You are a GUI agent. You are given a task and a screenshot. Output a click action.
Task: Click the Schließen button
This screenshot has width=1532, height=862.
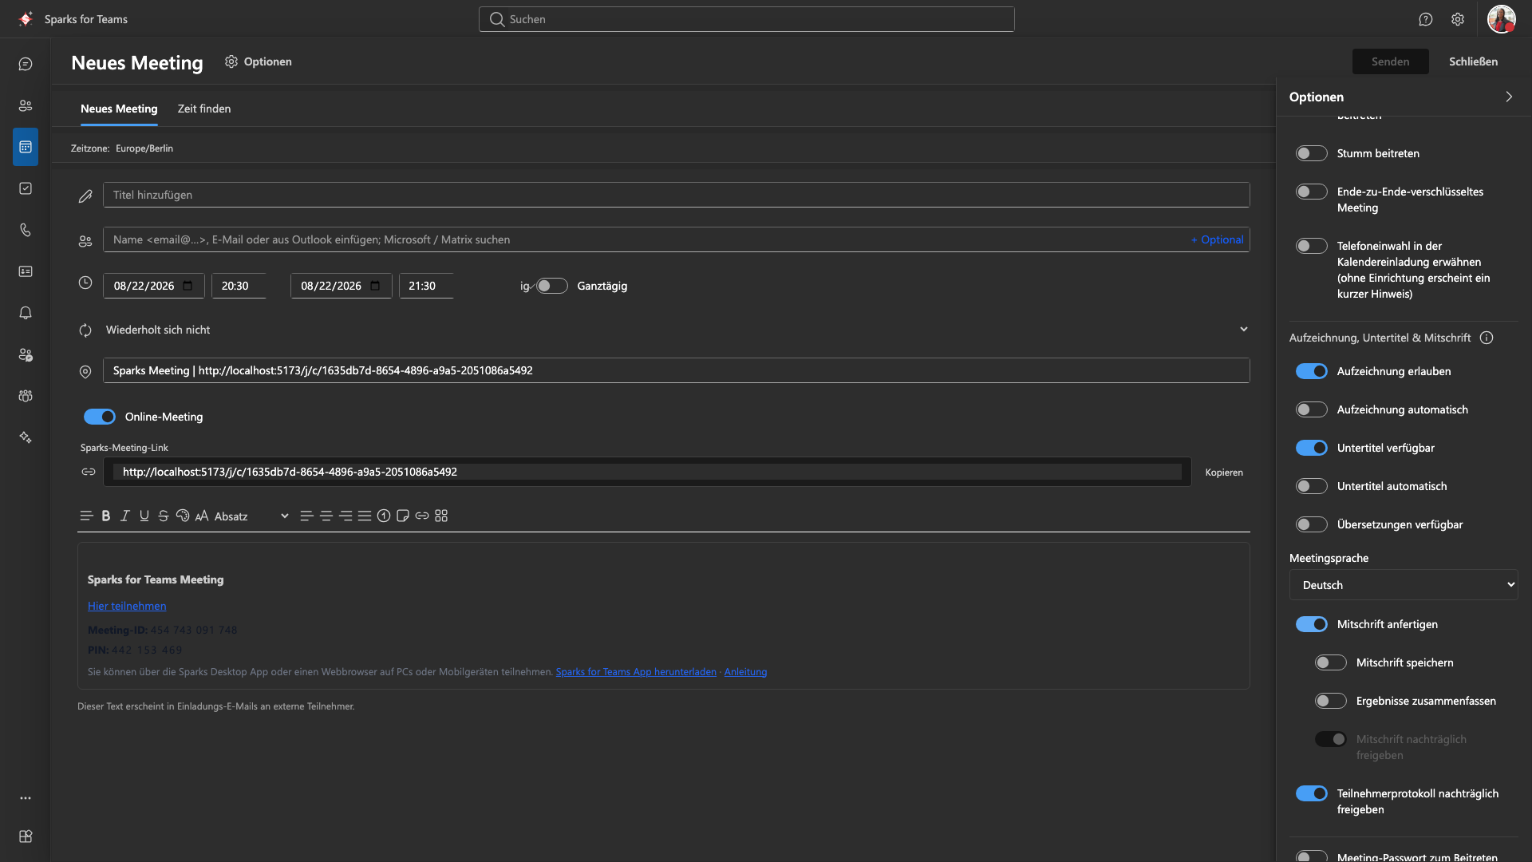[x=1473, y=61]
